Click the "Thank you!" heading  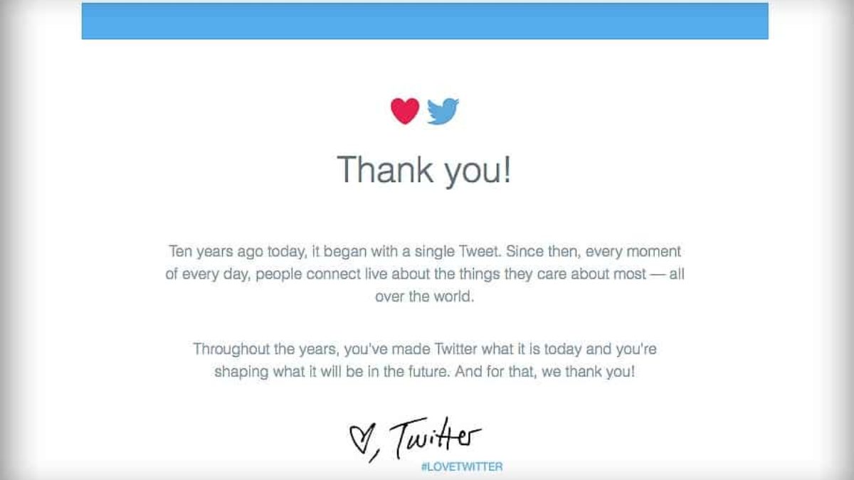[x=424, y=169]
